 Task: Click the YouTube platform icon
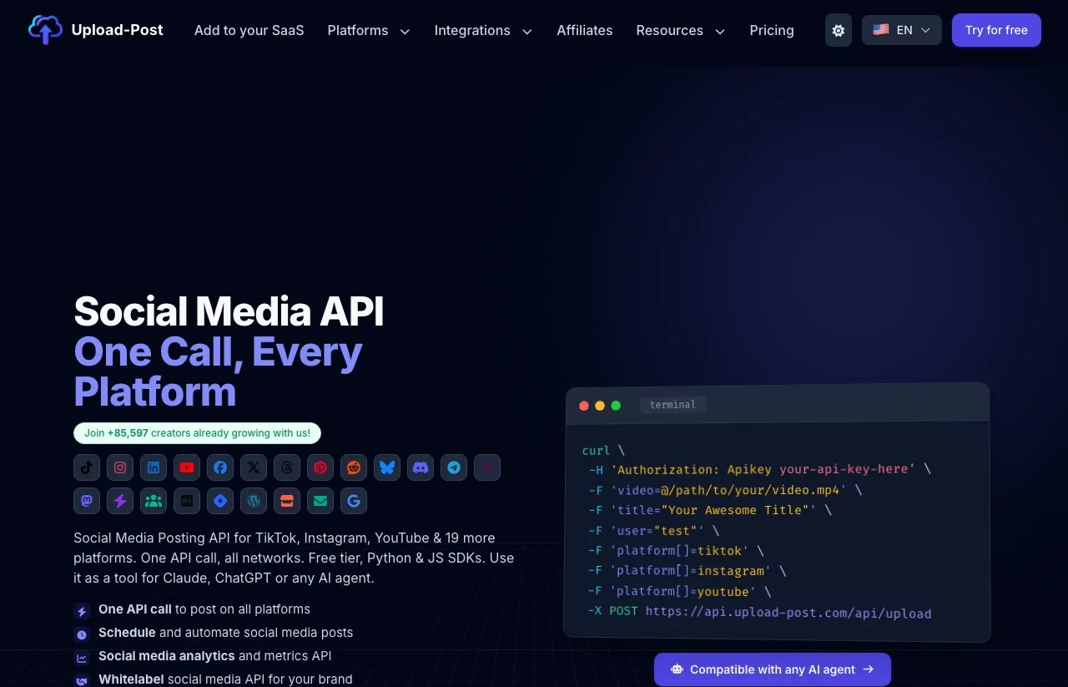(187, 467)
